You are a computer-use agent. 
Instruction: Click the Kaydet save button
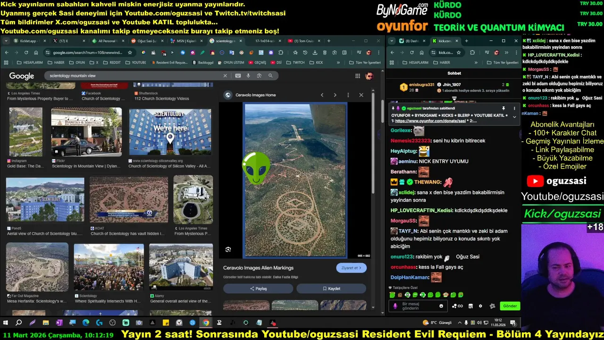pyautogui.click(x=331, y=289)
